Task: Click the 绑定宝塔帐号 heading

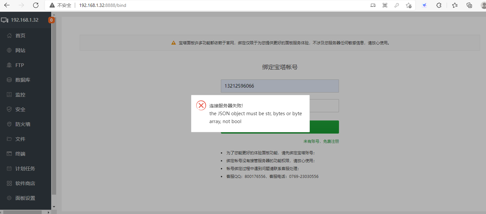Action: [280, 67]
